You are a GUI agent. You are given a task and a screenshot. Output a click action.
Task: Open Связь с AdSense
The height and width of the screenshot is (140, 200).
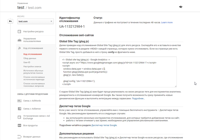(32, 109)
